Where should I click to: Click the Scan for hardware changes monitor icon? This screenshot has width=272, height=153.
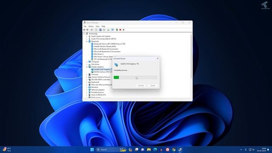coord(113,30)
